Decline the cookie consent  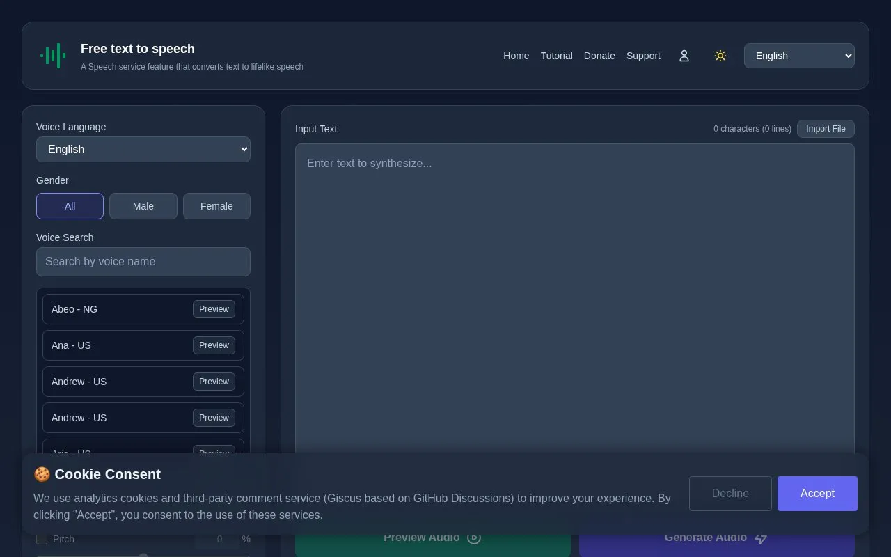[730, 494]
